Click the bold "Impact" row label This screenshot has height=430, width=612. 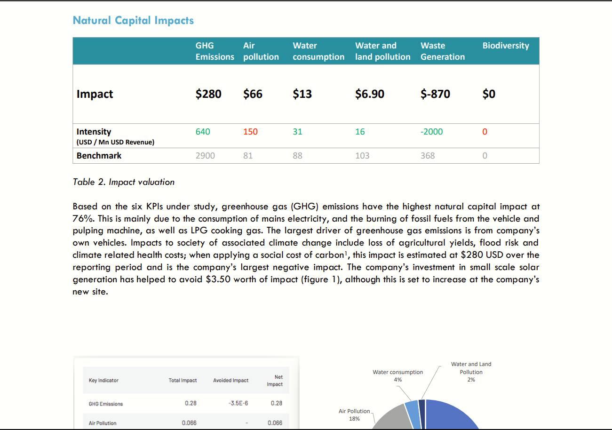(x=95, y=94)
